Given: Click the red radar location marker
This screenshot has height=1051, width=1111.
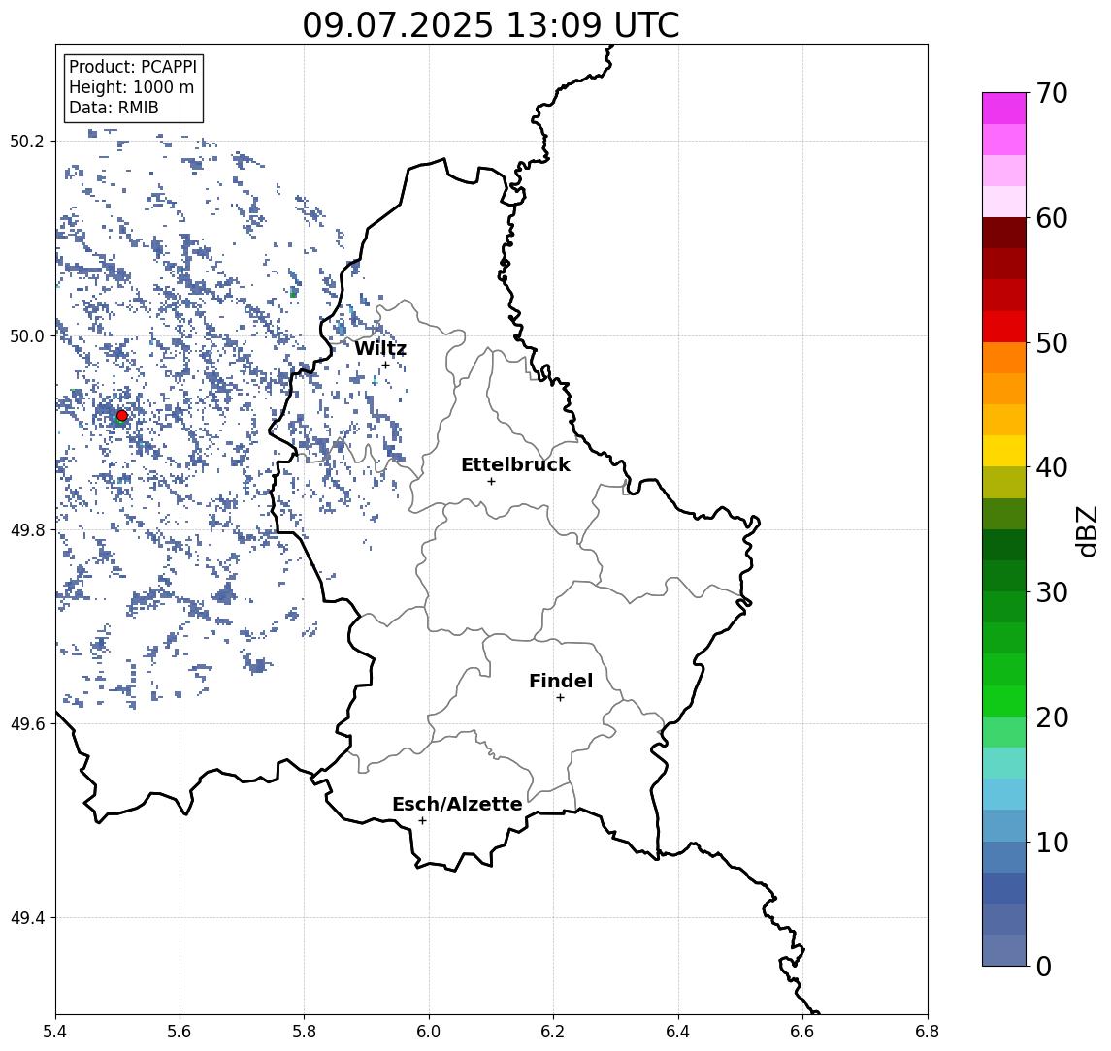Looking at the screenshot, I should tap(122, 416).
